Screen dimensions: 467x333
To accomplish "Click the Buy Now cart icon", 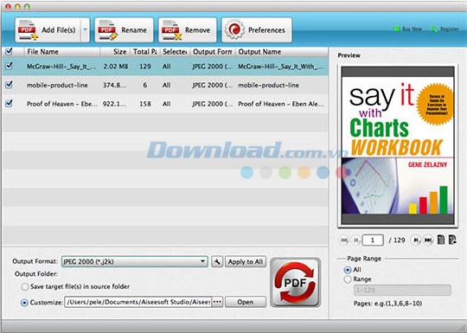I will pyautogui.click(x=396, y=29).
